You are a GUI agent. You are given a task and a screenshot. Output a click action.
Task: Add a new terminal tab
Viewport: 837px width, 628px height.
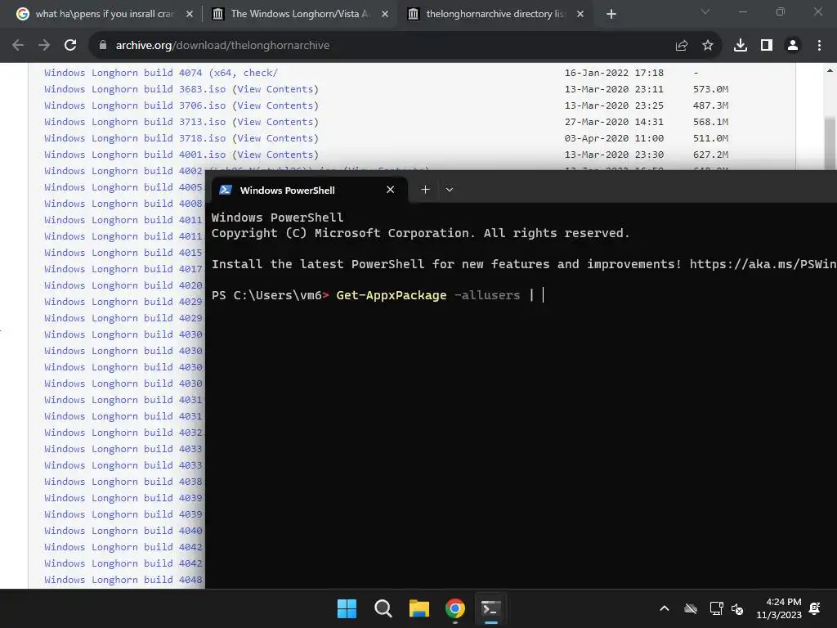pyautogui.click(x=425, y=190)
